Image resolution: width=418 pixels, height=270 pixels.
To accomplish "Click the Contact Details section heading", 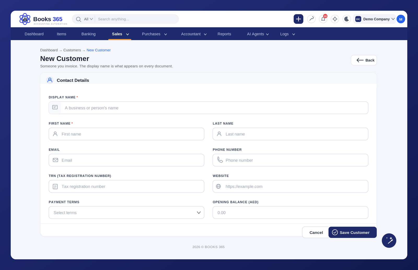I will [73, 80].
